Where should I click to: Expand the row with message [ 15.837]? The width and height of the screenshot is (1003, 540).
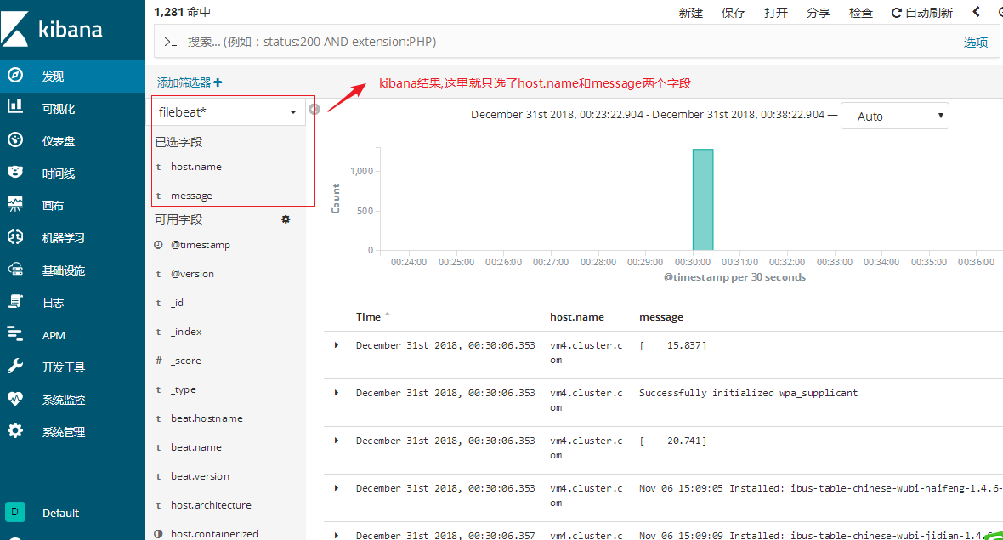[337, 345]
